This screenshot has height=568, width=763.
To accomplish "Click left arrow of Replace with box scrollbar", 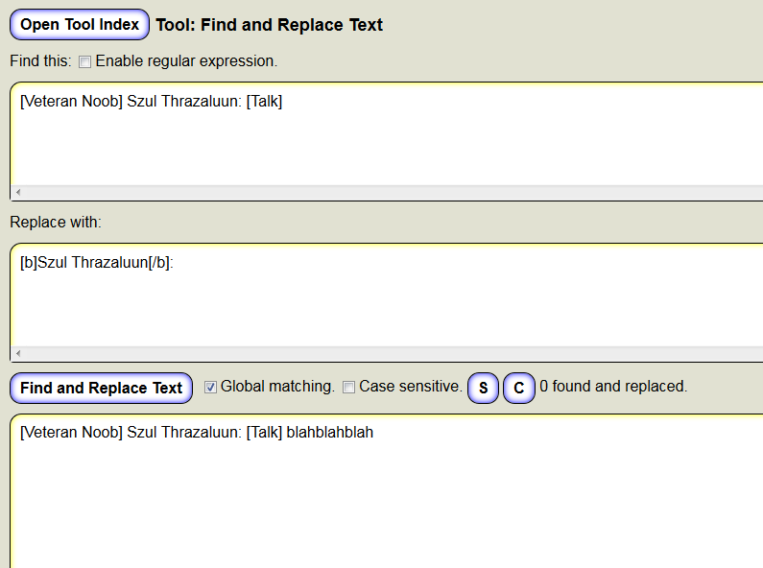I will coord(18,353).
